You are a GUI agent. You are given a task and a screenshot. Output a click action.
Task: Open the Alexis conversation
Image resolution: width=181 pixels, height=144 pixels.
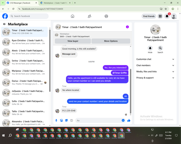(x=24, y=52)
